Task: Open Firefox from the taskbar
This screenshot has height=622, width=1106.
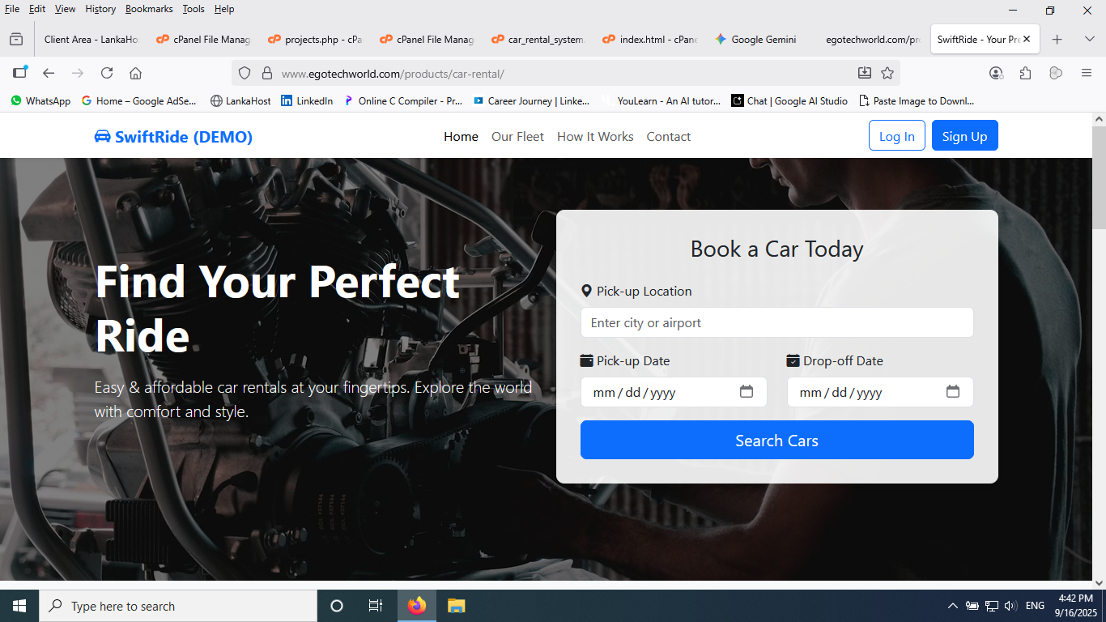Action: click(x=416, y=605)
